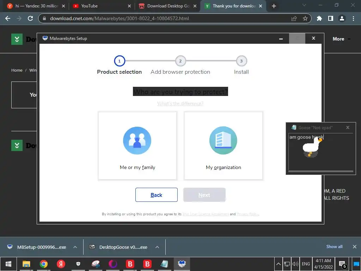Go back in Chrome
Image resolution: width=361 pixels, height=271 pixels.
click(x=8, y=18)
